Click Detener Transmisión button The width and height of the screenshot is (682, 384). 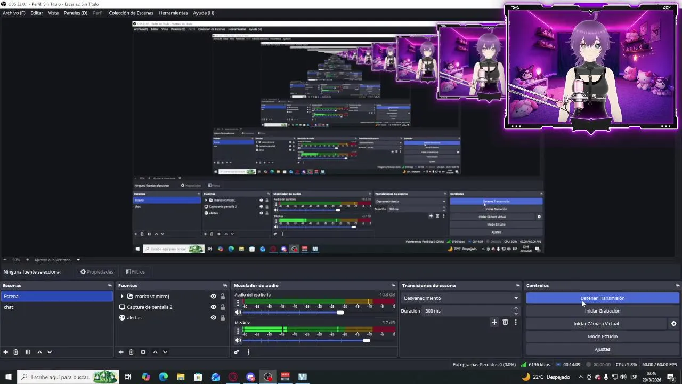(x=603, y=298)
